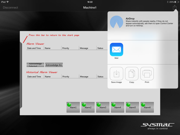Tap the Bluetooth icon in status bar
The width and height of the screenshot is (180, 135).
pos(168,2)
